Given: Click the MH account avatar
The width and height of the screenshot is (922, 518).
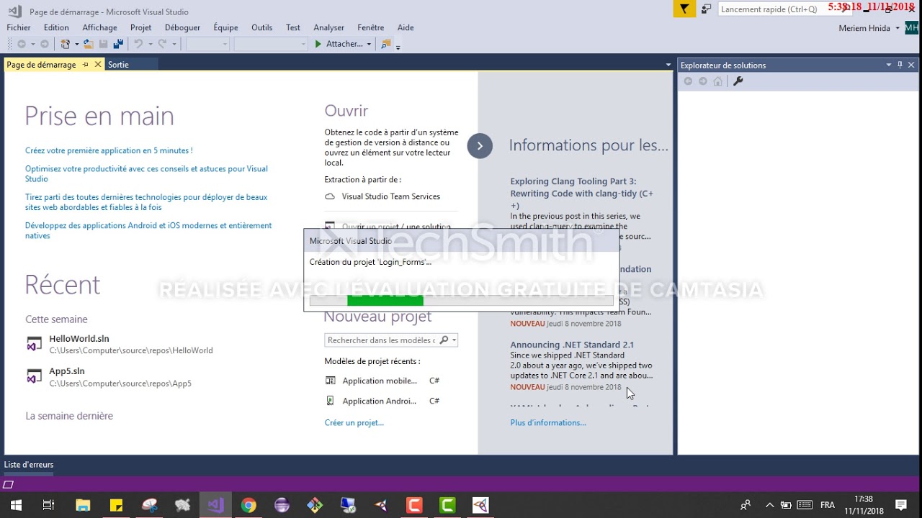Looking at the screenshot, I should (911, 28).
